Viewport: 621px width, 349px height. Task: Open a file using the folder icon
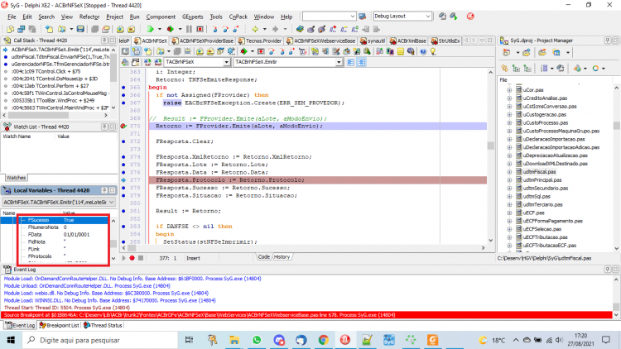62,29
